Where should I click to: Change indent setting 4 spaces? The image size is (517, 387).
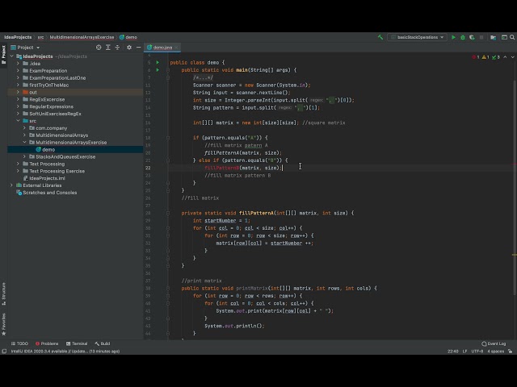495,352
